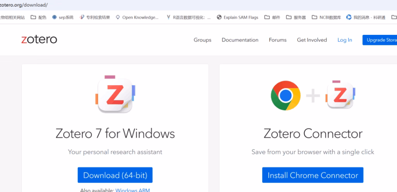Expand the 邮件 bookmark folder

(272, 17)
